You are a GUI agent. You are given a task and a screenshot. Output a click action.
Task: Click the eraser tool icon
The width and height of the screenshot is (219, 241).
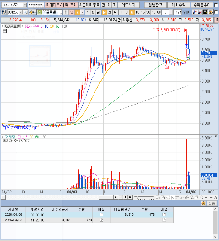point(191,197)
